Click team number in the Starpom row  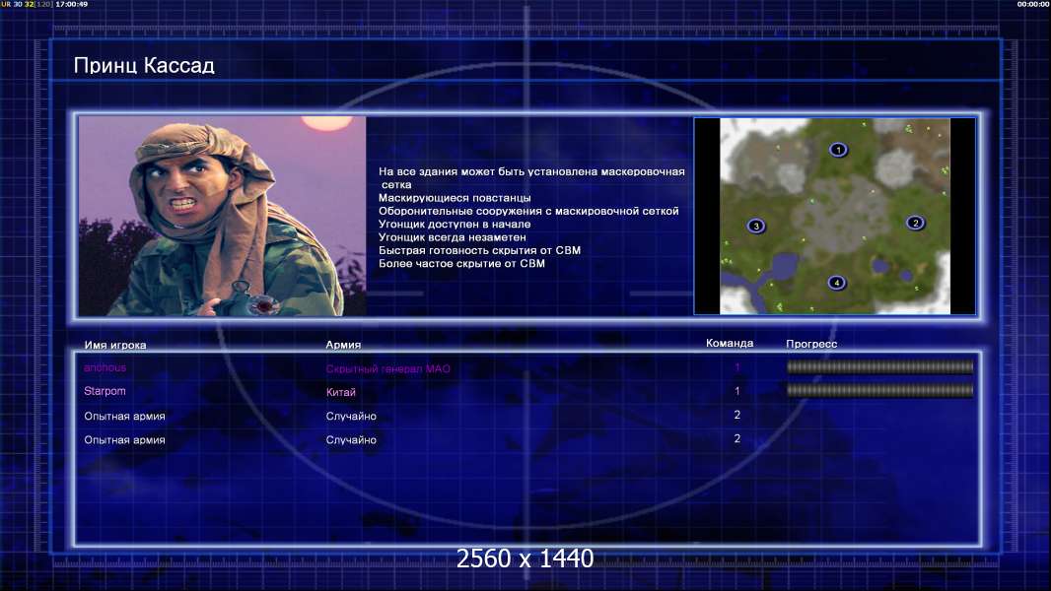click(x=736, y=391)
